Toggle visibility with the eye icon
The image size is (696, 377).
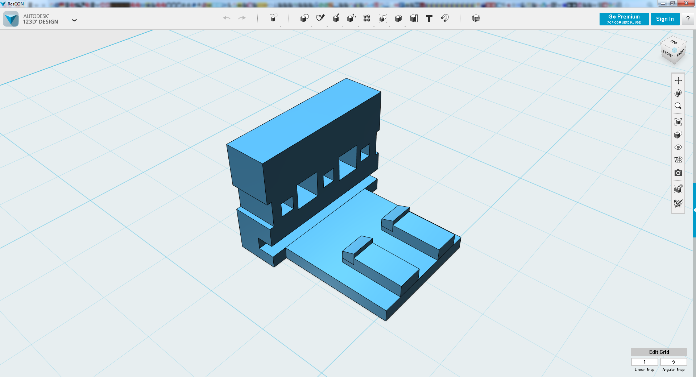(x=678, y=147)
